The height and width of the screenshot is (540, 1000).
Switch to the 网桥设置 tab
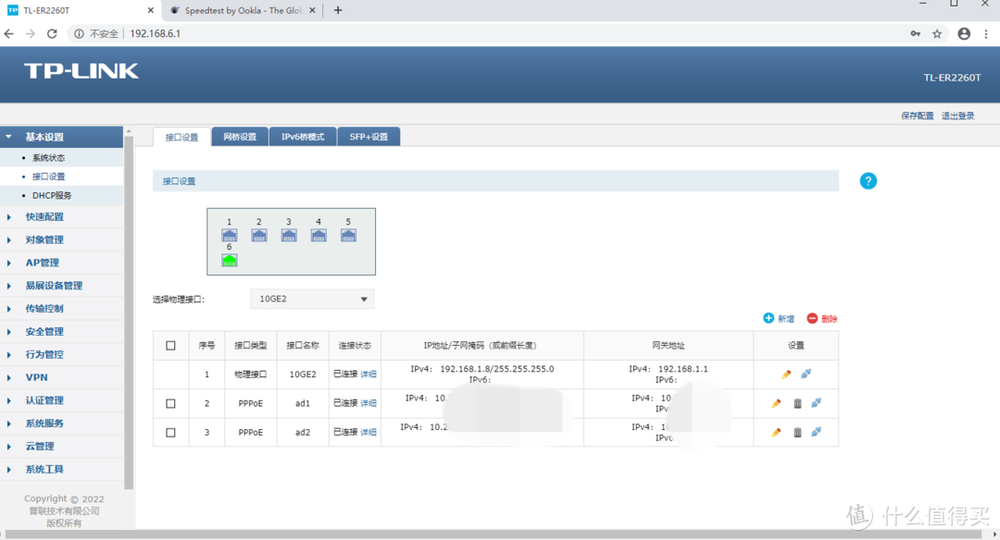pyautogui.click(x=240, y=137)
